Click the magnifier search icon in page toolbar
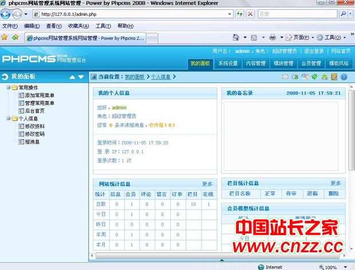355x270 pixels. pos(305,76)
